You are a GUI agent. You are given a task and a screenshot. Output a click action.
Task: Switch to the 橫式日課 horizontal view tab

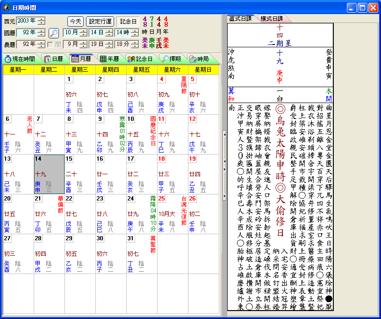point(272,19)
